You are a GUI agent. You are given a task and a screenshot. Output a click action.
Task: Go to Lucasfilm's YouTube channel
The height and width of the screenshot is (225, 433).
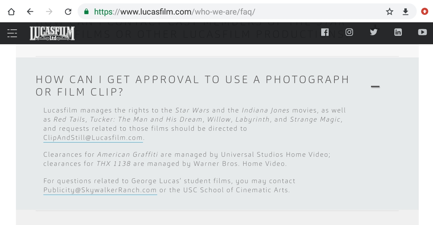pos(422,32)
